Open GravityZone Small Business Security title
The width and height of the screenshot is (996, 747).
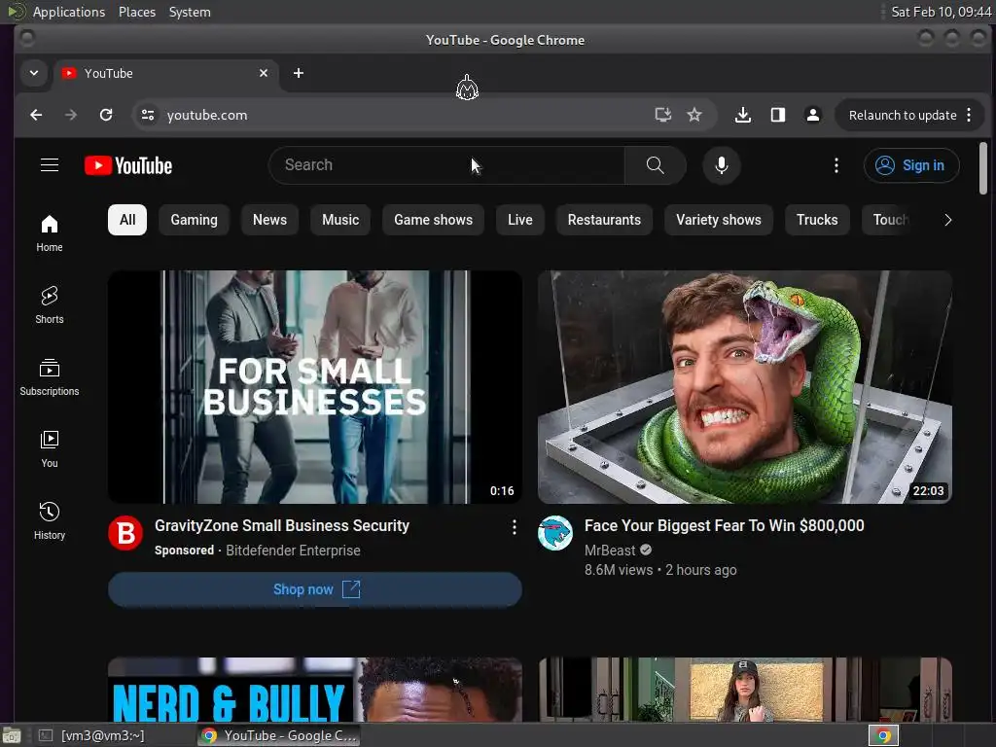pyautogui.click(x=282, y=526)
